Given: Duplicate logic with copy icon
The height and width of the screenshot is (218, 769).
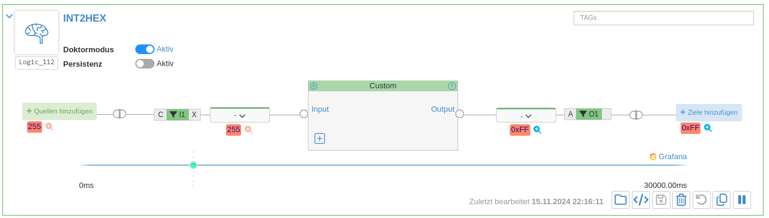Looking at the screenshot, I should (722, 200).
